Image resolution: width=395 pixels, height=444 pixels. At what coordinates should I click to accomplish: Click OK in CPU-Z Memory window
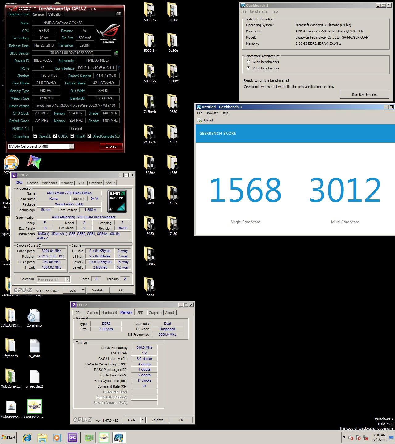[x=181, y=420]
